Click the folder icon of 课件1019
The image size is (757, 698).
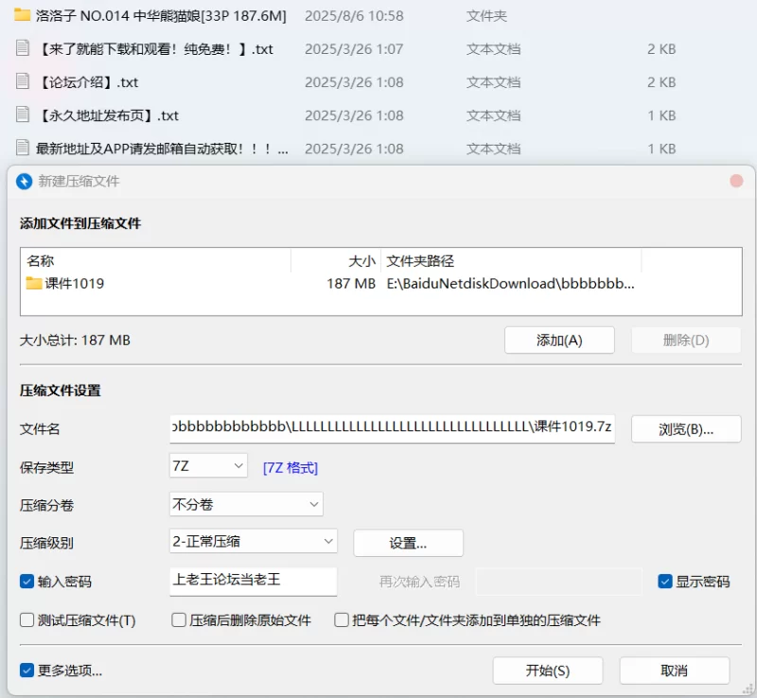34,283
